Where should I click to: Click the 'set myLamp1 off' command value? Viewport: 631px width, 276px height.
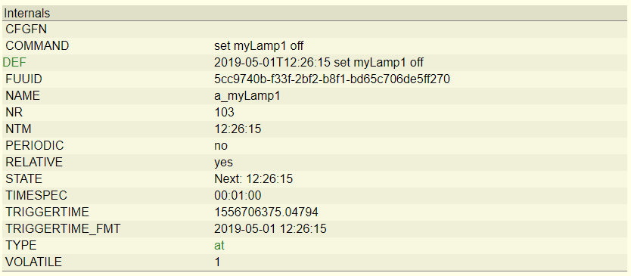(259, 46)
